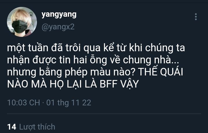The width and height of the screenshot is (208, 133).
Task: Click the phrase 'chung nhà...' in the tweet
Action: [x=151, y=60]
